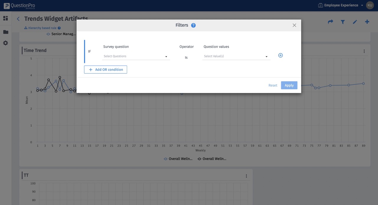Click the Reset button
Image resolution: width=378 pixels, height=205 pixels.
[x=273, y=85]
